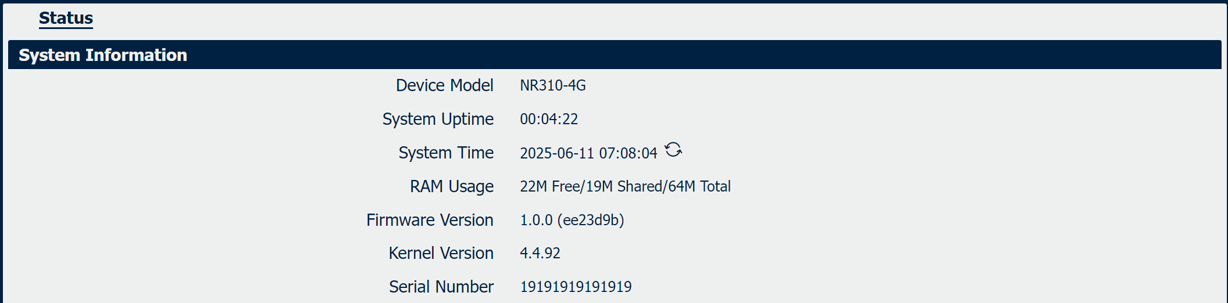Open the Status tab
The image size is (1228, 303).
66,18
